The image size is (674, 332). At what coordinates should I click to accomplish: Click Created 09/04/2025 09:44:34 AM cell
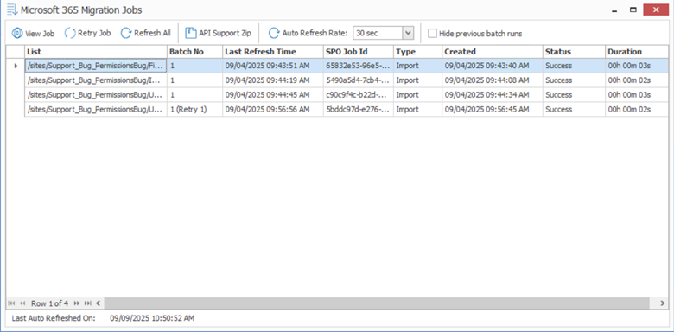point(493,95)
